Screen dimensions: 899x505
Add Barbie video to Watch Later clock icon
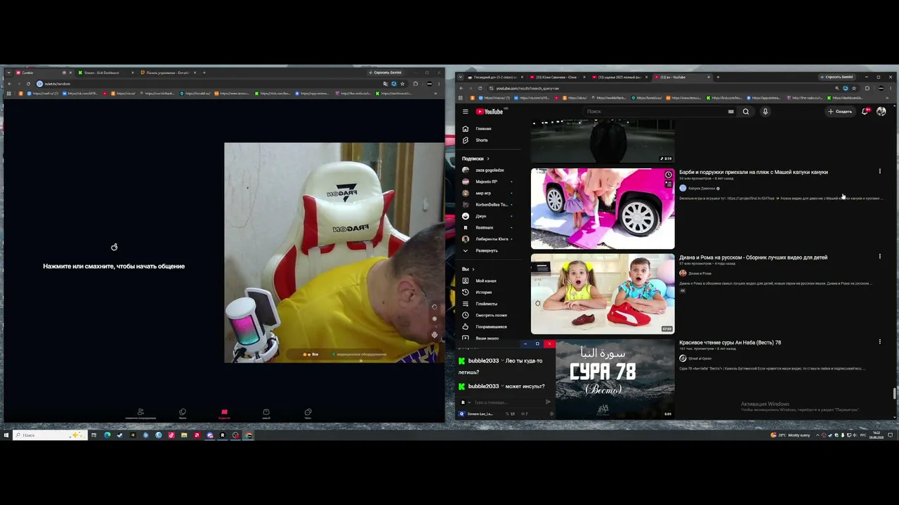click(x=668, y=175)
